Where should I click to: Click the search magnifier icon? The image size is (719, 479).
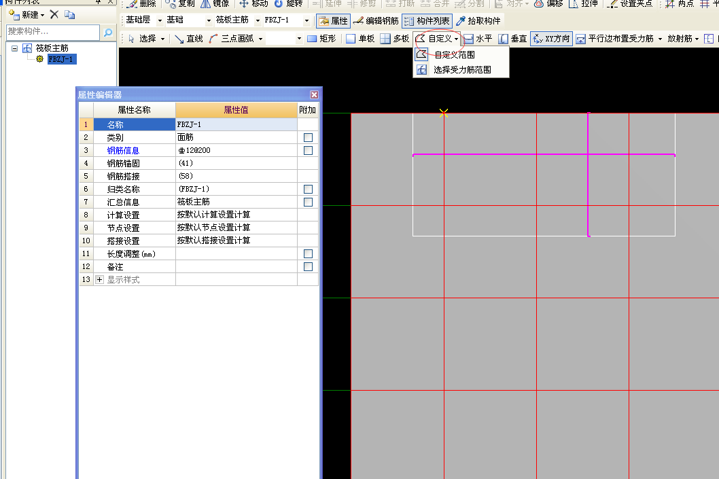pyautogui.click(x=108, y=32)
